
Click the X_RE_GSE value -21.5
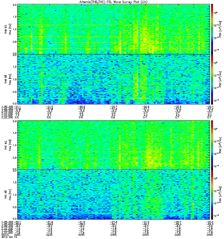click(x=81, y=222)
